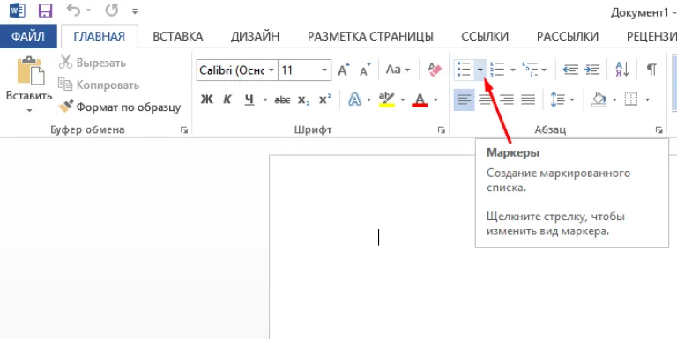This screenshot has width=677, height=339.
Task: Open the ФАЙЛ tab
Action: [x=28, y=37]
